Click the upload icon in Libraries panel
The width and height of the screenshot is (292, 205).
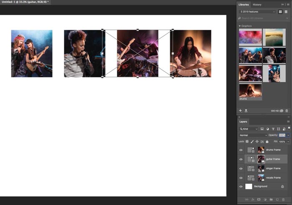[246, 111]
